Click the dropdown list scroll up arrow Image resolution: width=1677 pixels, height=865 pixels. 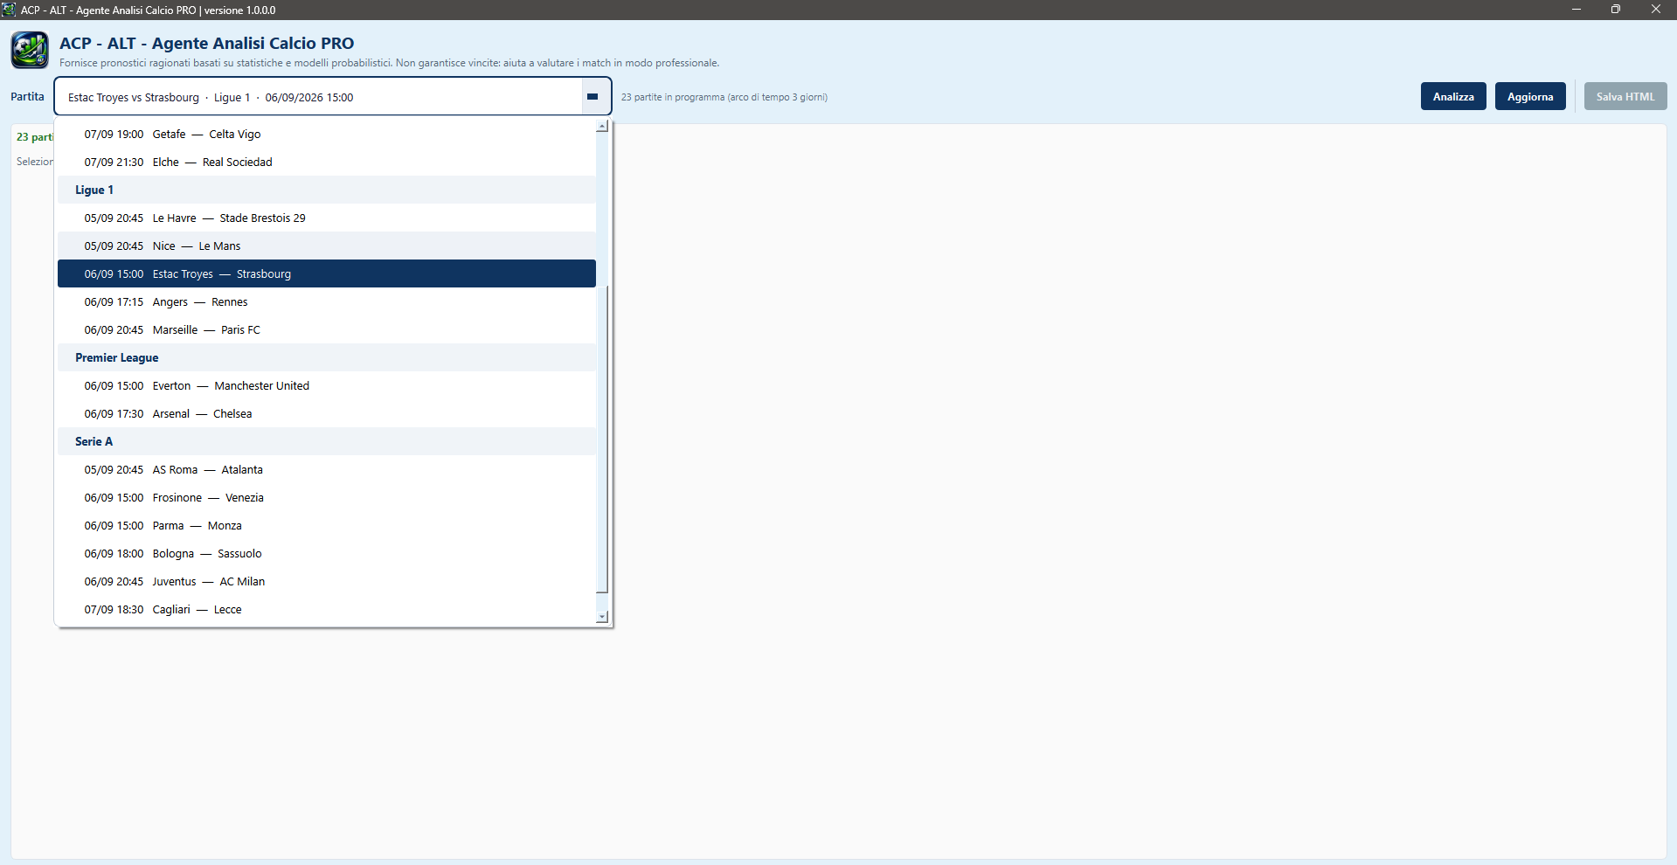tap(602, 127)
